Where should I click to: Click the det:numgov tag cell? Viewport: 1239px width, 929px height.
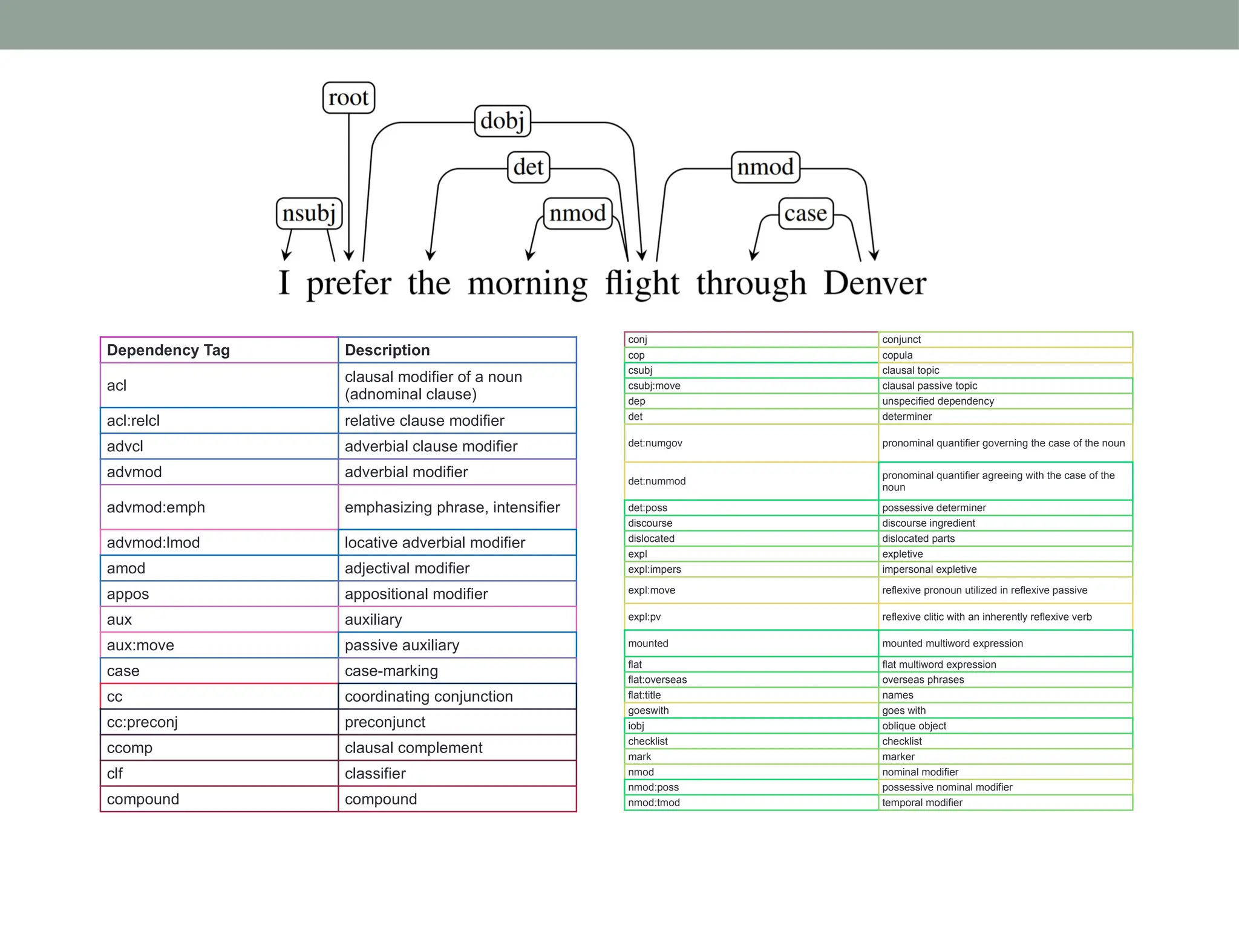coord(750,443)
